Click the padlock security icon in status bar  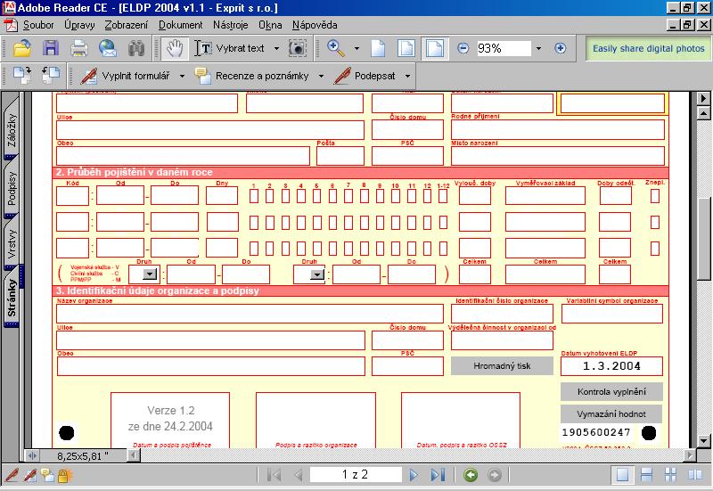(63, 476)
